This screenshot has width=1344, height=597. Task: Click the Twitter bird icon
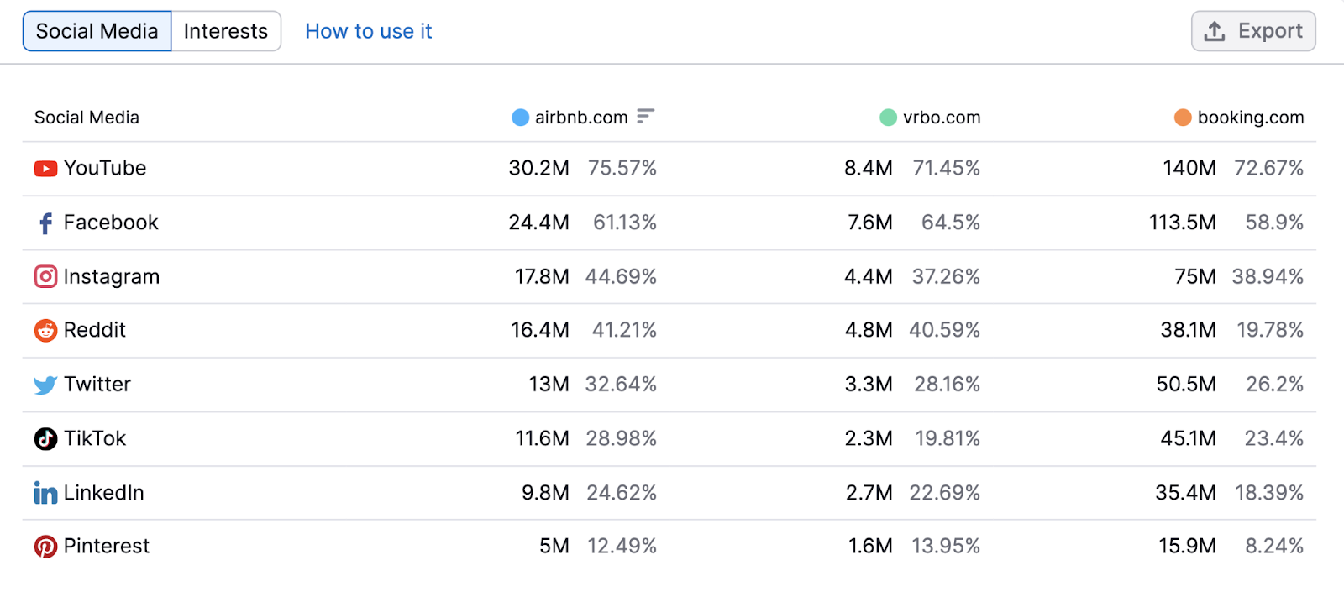[x=45, y=385]
